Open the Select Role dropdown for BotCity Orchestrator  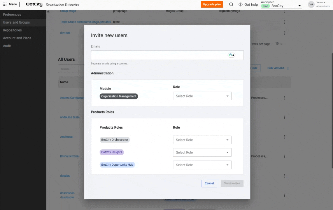[x=202, y=140]
